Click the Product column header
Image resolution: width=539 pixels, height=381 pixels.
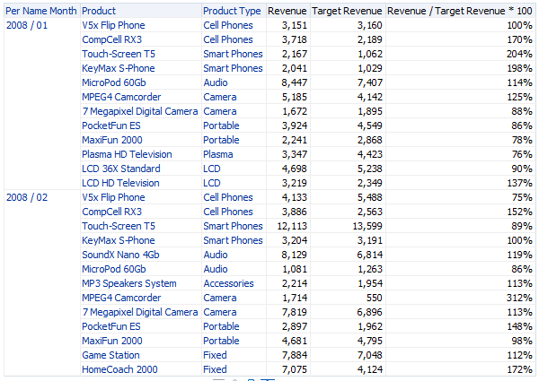point(98,11)
